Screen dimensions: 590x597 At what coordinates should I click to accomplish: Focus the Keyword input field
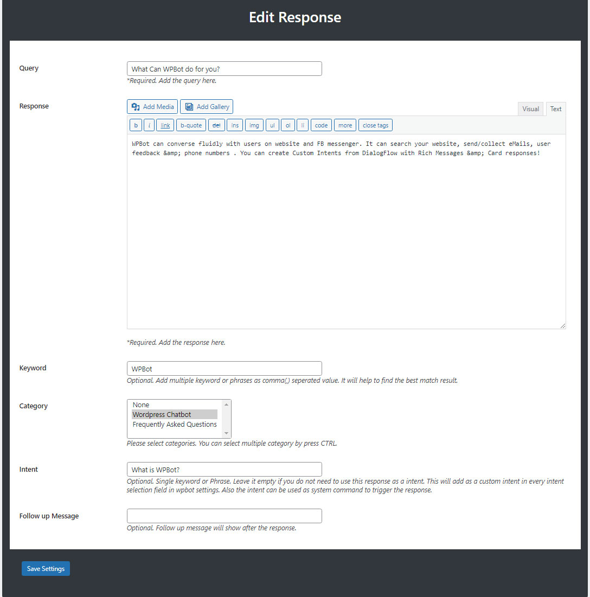coord(225,369)
